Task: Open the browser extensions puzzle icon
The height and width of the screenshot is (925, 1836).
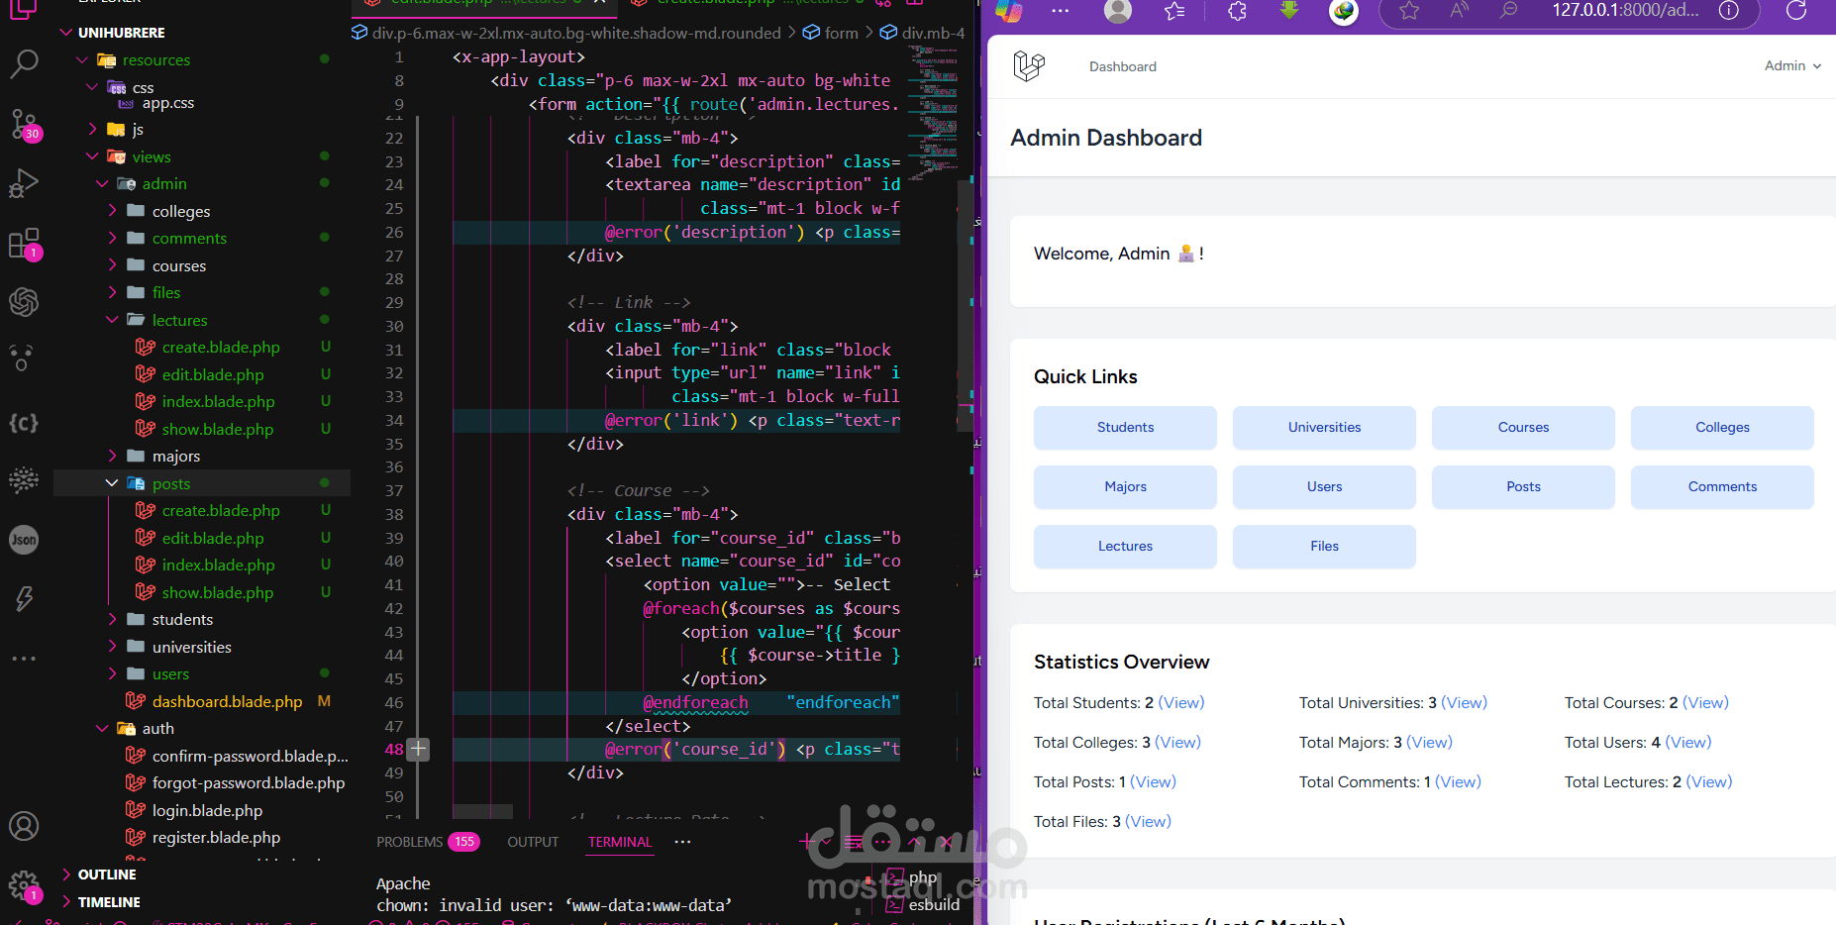Action: click(1236, 11)
